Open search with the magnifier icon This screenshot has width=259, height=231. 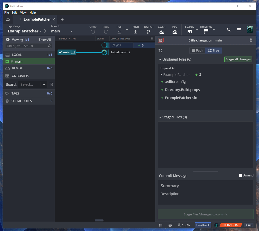click(229, 30)
